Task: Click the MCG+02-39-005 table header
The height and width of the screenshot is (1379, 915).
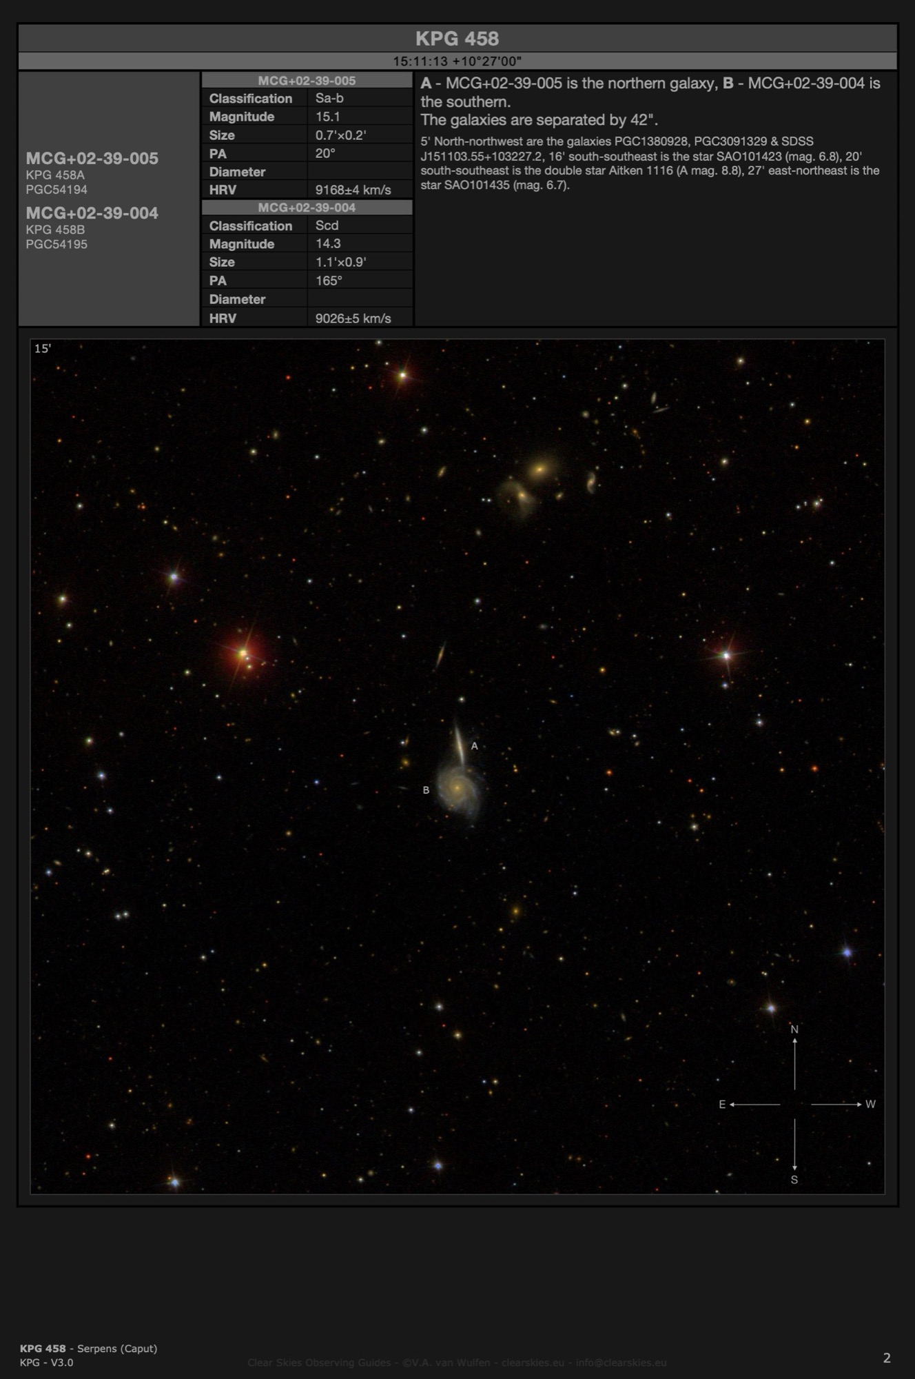Action: (307, 81)
